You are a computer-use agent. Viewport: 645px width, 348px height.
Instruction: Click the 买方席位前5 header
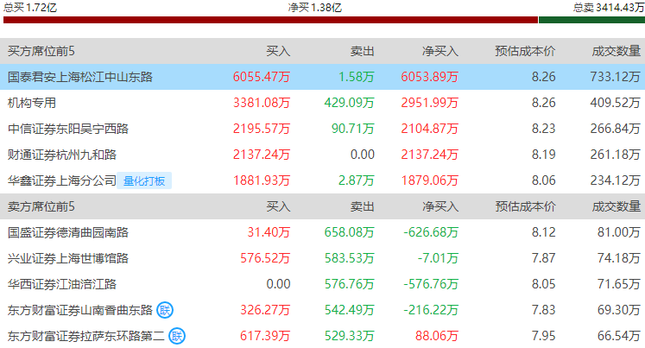[41, 52]
